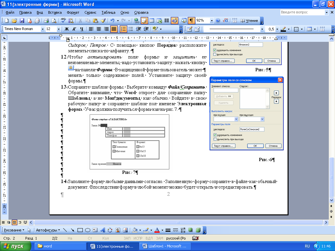The image size is (335, 251).
Task: Click the пуск Start button
Action: [x=15, y=246]
